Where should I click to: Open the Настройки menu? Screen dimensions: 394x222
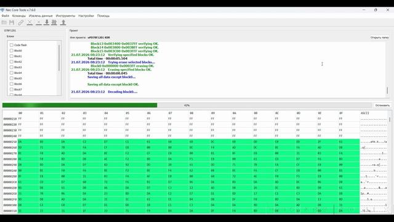coord(86,16)
